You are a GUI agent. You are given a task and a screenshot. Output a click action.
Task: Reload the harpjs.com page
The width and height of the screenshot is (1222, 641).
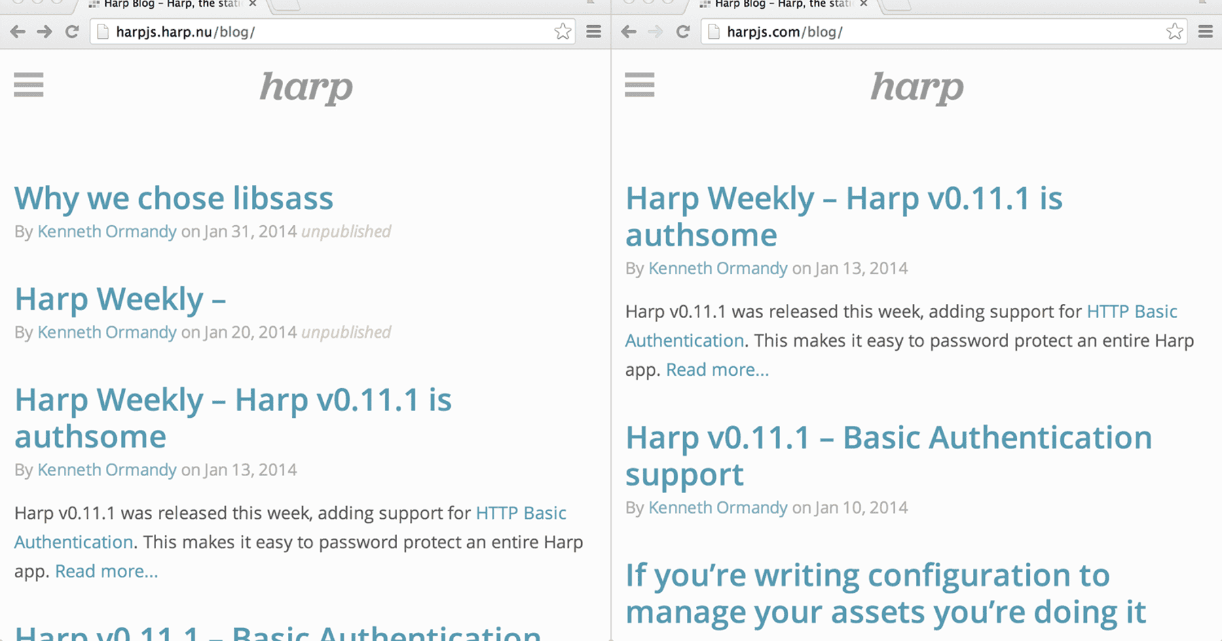tap(683, 31)
